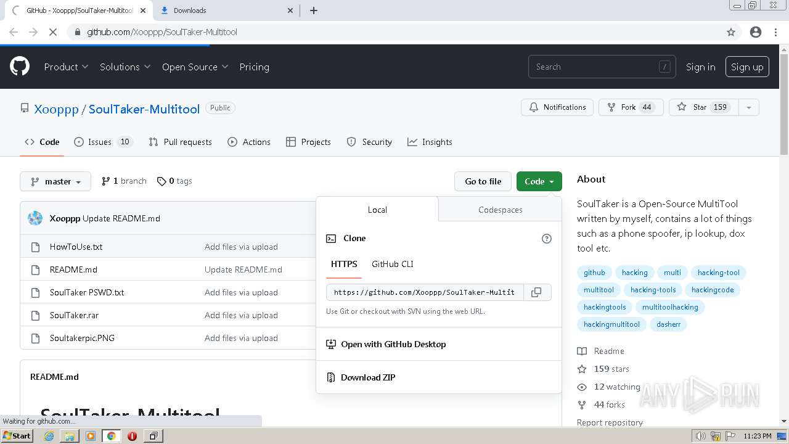This screenshot has height=444, width=789.
Task: Switch to the Pull requests tab
Action: [180, 142]
